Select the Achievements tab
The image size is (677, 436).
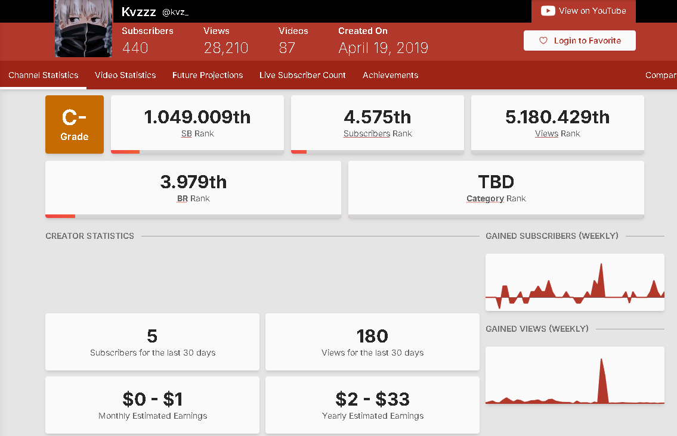390,75
